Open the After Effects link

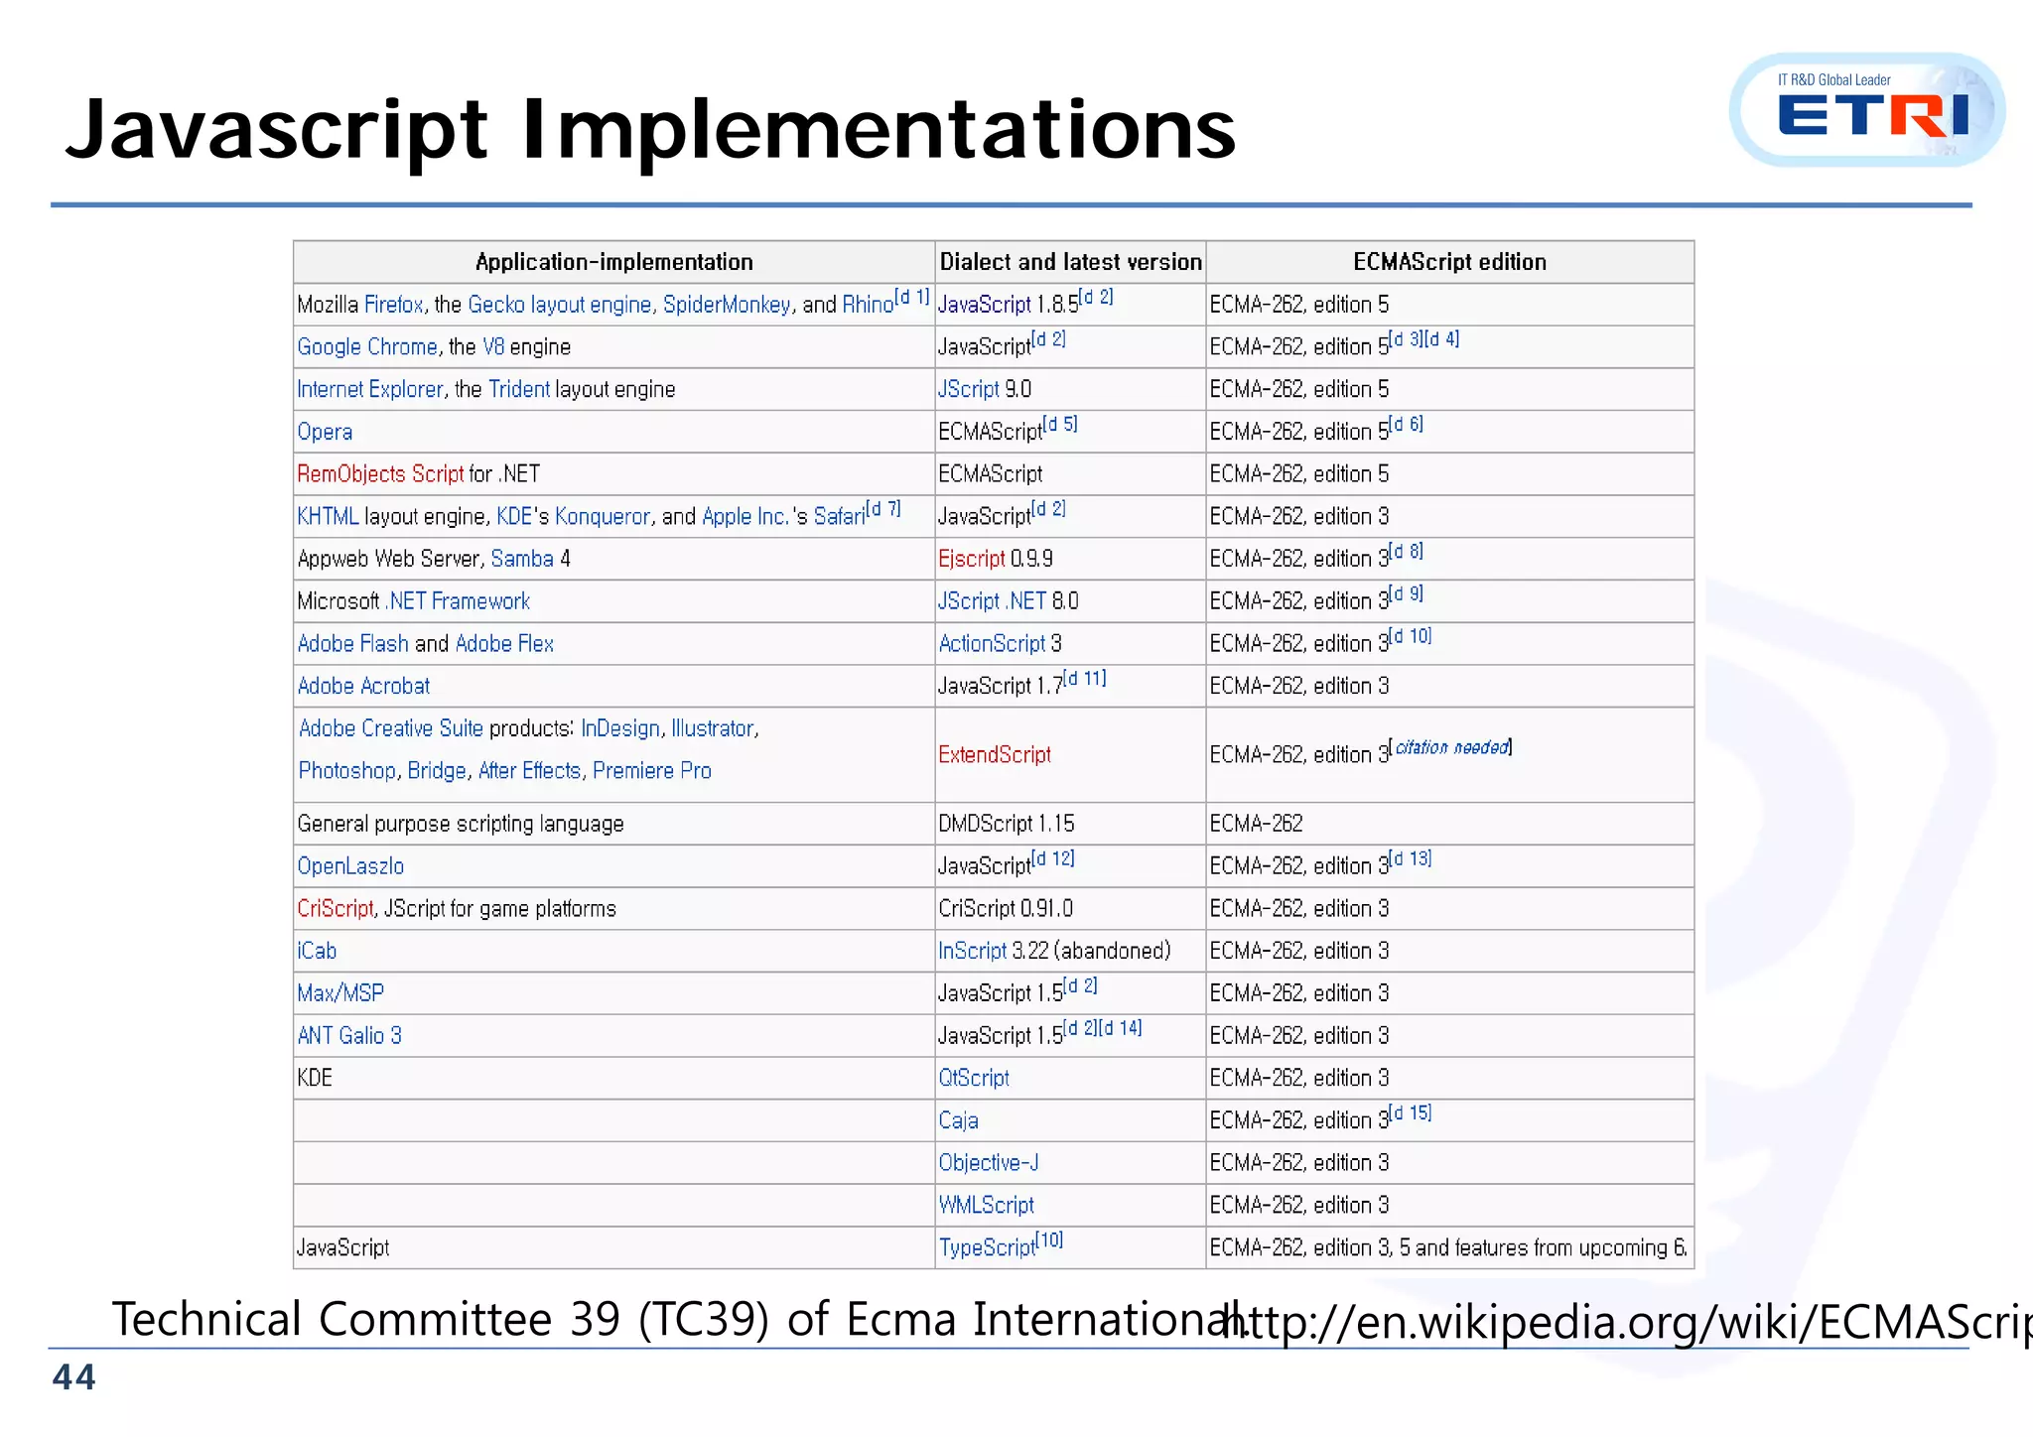530,771
